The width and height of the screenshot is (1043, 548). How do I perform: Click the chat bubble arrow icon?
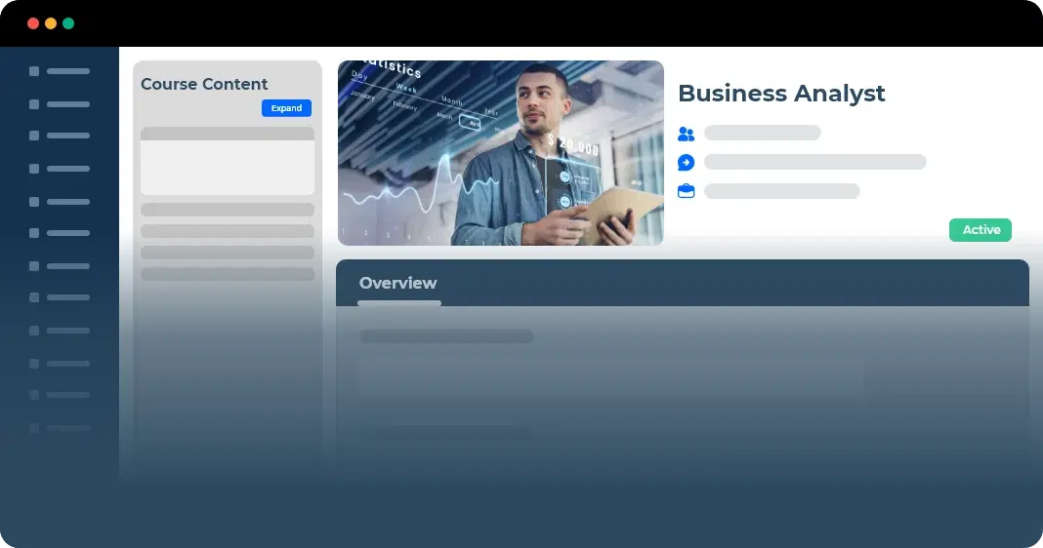[686, 163]
